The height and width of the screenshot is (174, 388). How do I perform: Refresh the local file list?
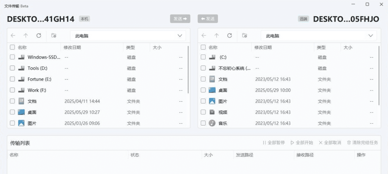click(x=39, y=36)
